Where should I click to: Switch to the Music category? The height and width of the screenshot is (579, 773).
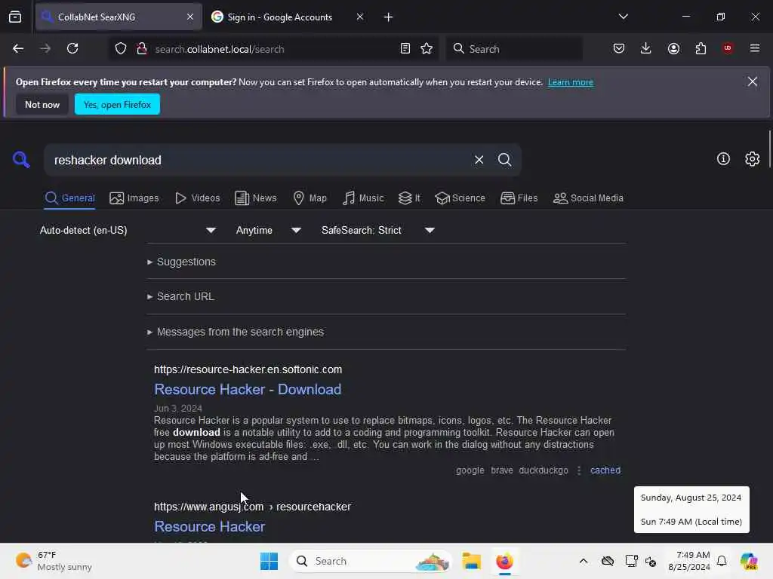363,198
